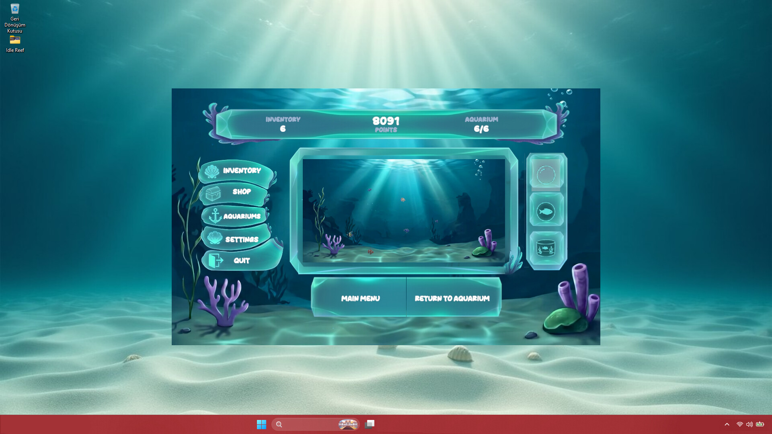Click the Inventory 6 counter
The width and height of the screenshot is (772, 434).
[x=283, y=124]
